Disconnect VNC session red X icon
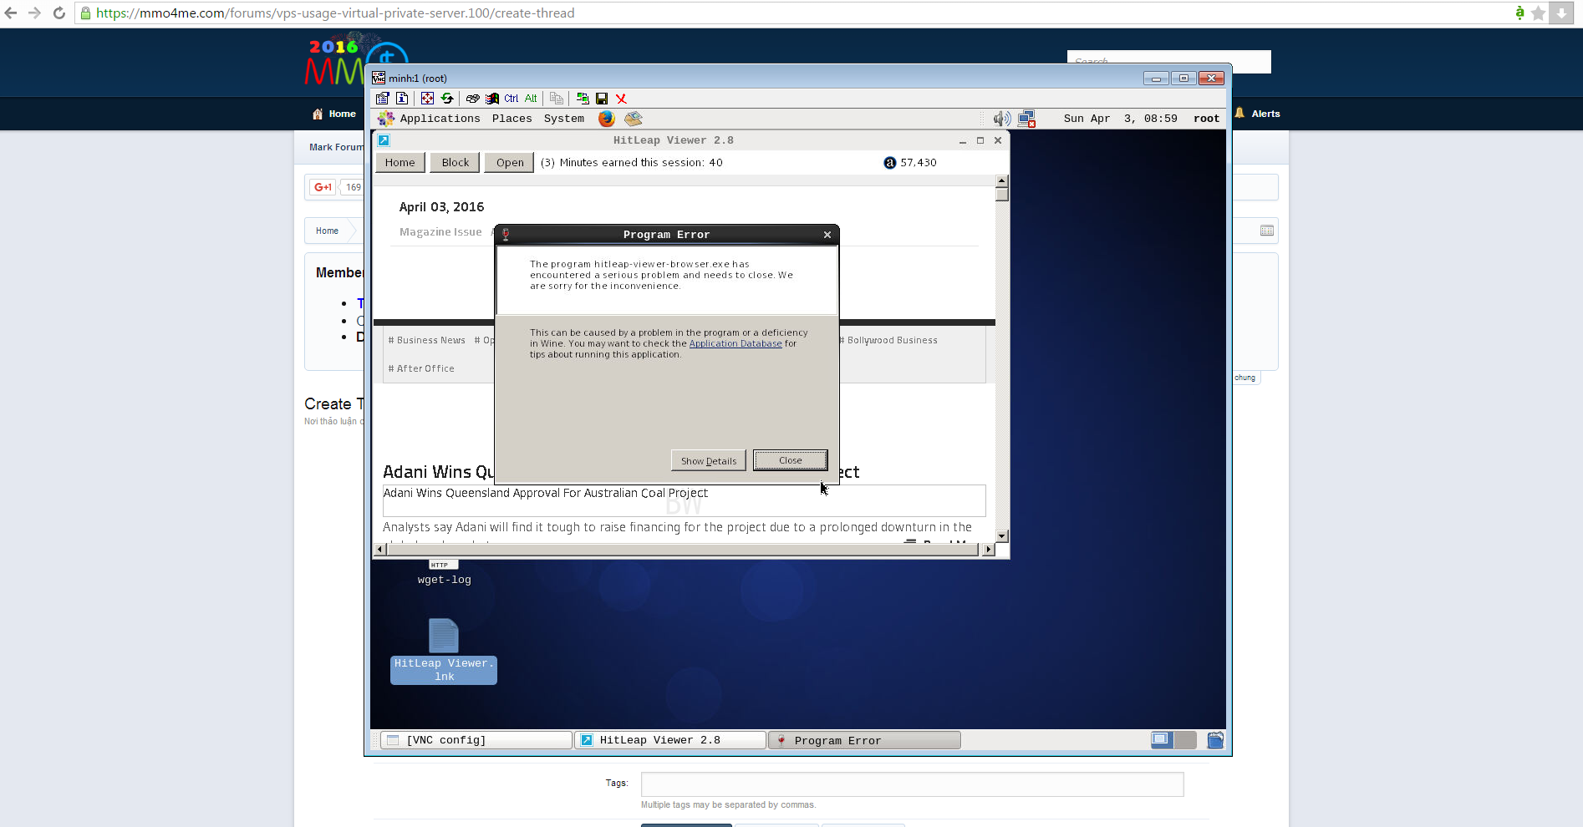The height and width of the screenshot is (827, 1583). pos(621,99)
